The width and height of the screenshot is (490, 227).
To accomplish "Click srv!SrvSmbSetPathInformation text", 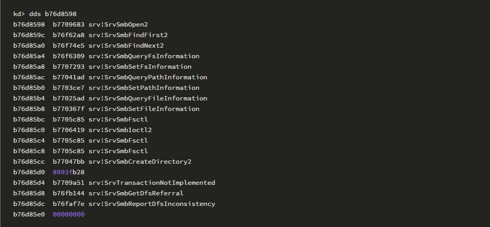I will click(x=144, y=88).
